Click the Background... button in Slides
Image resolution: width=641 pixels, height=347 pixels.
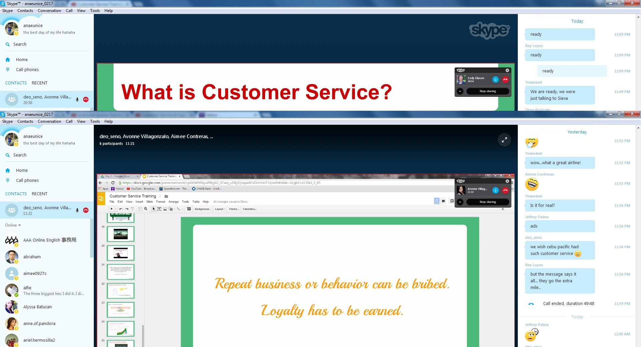tap(203, 209)
